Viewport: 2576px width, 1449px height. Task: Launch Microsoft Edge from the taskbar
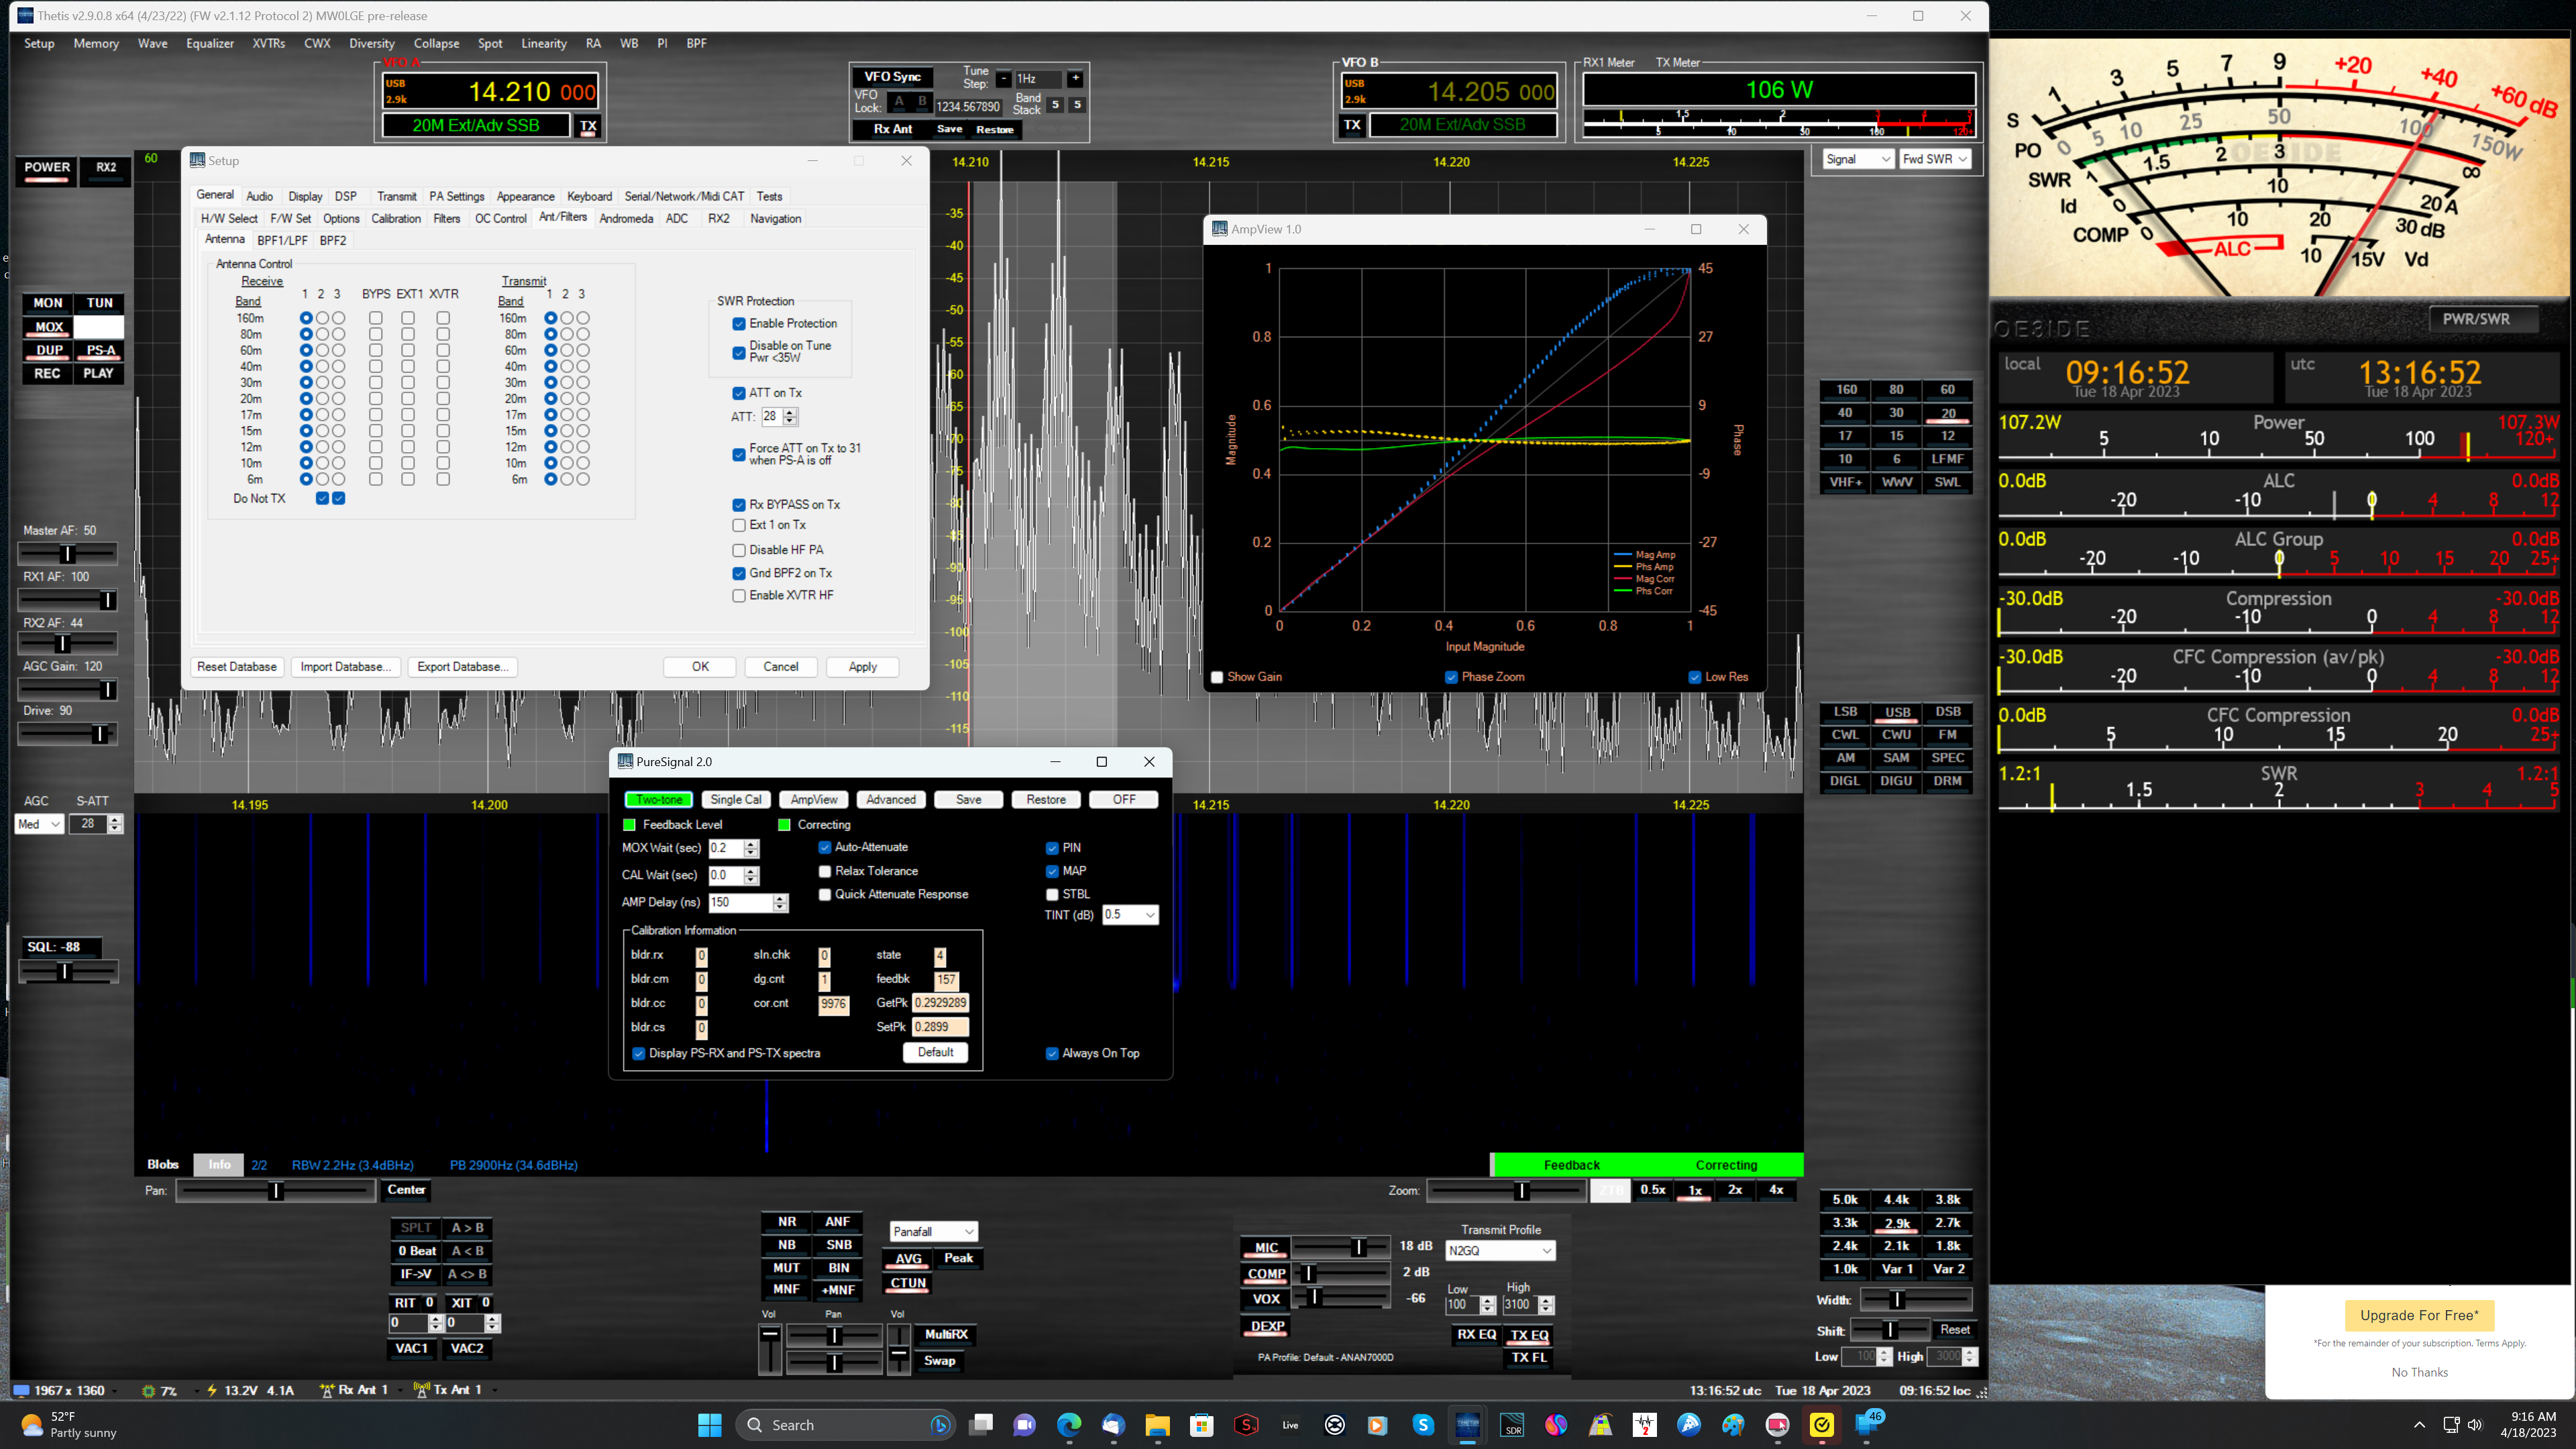(1069, 1425)
